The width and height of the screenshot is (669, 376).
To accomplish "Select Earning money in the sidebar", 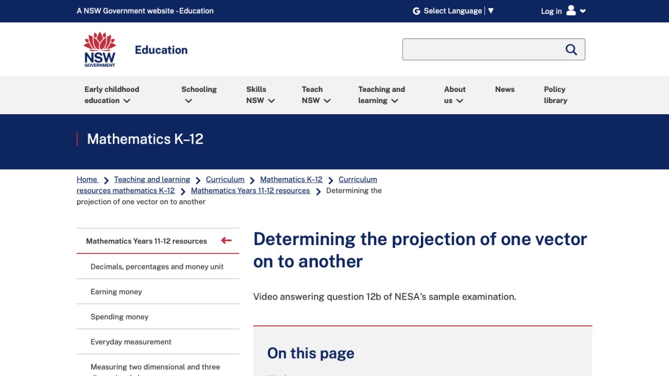I will pyautogui.click(x=116, y=291).
